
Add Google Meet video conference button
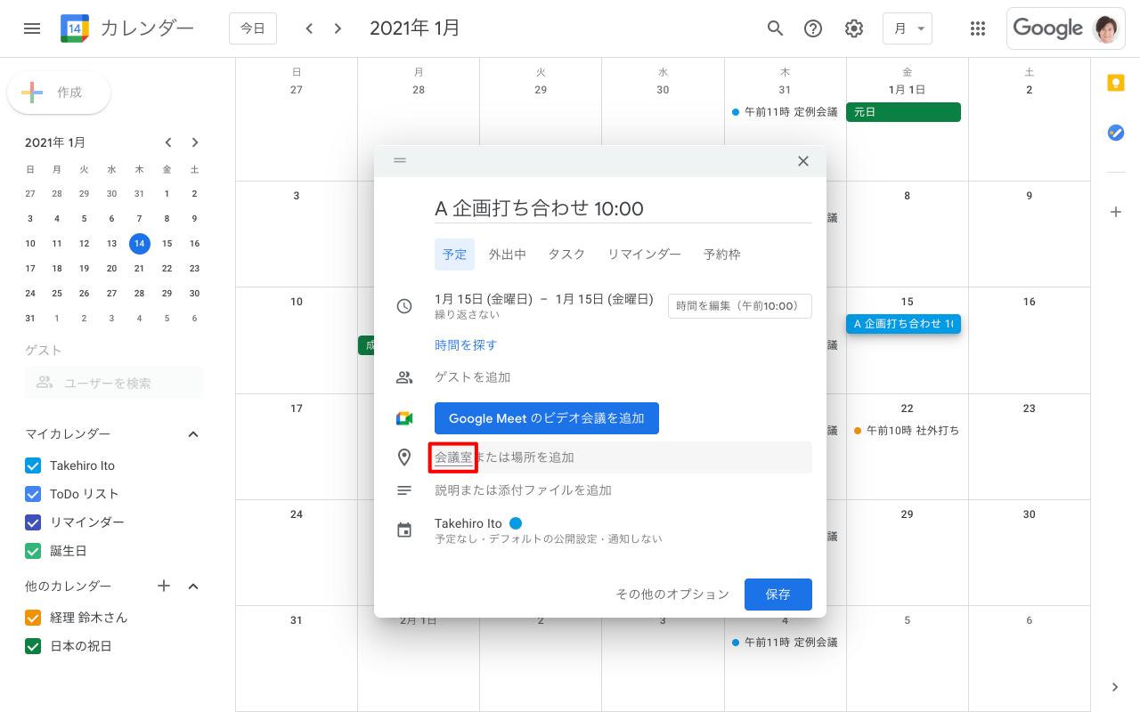click(x=547, y=418)
